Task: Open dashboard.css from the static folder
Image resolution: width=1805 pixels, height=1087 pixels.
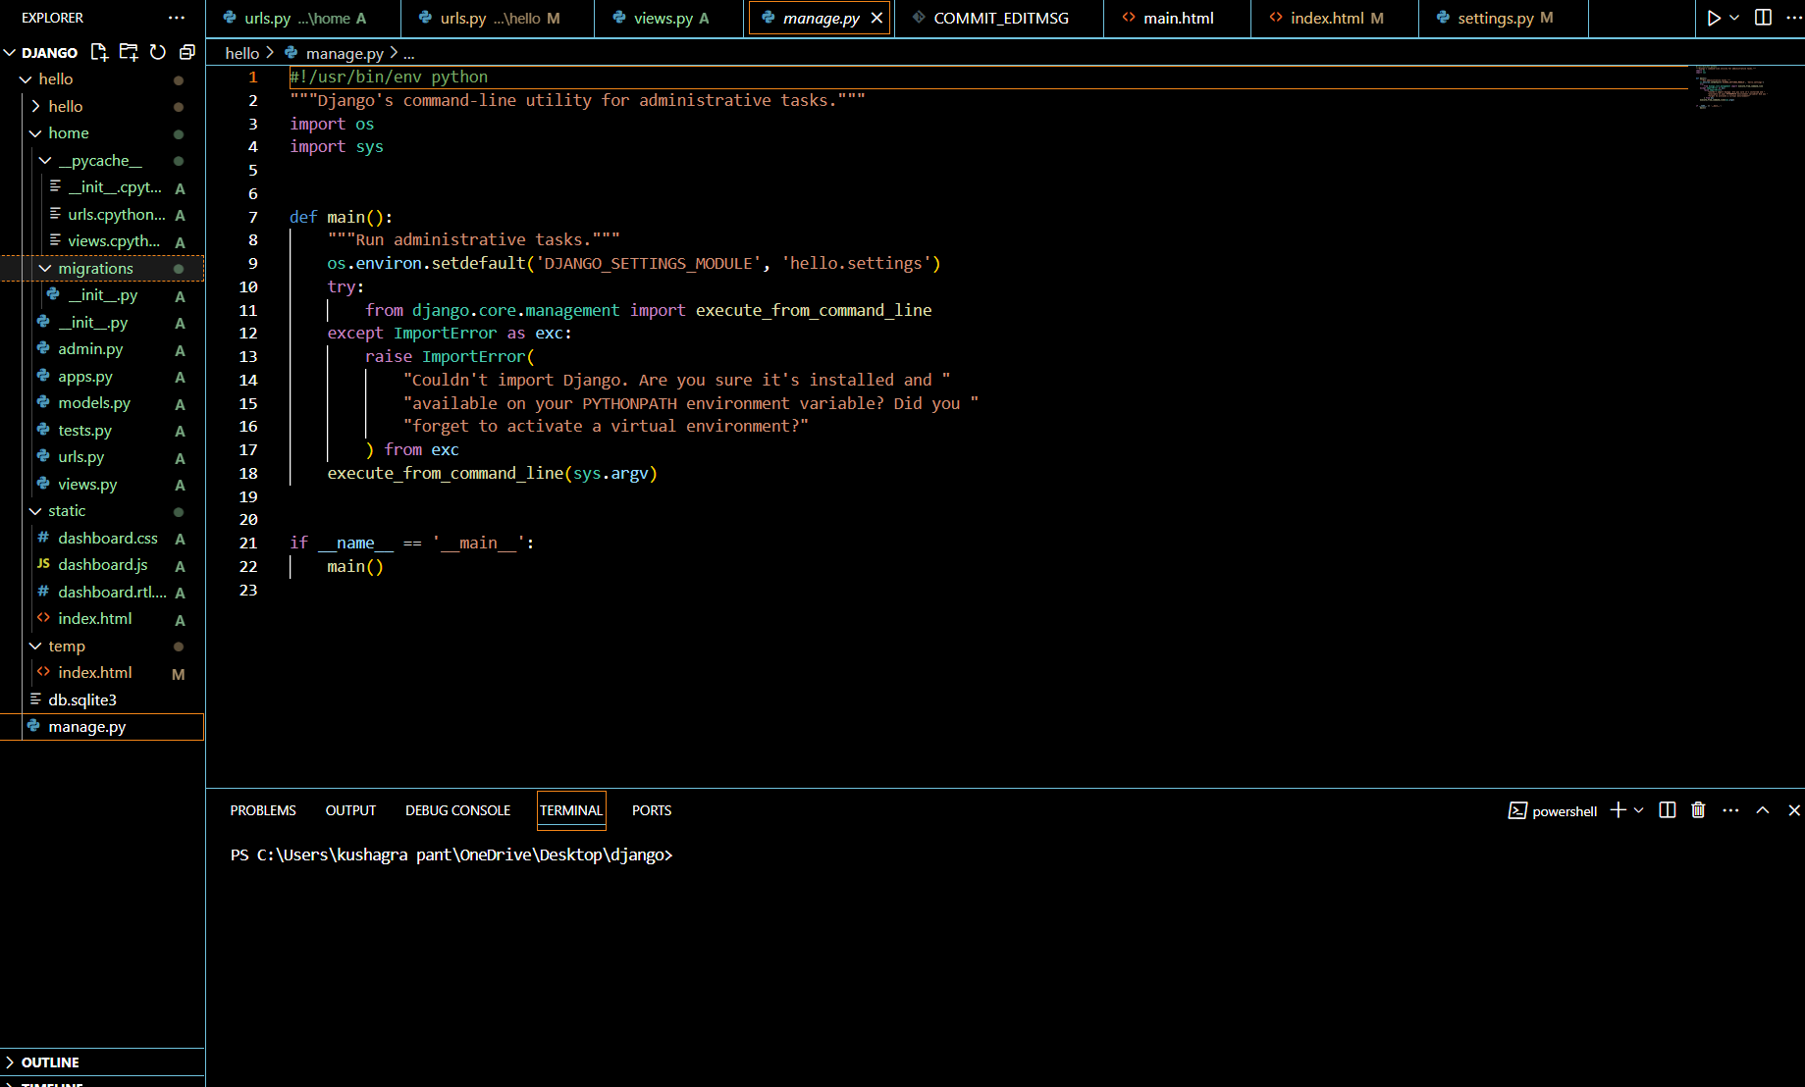Action: pos(102,538)
